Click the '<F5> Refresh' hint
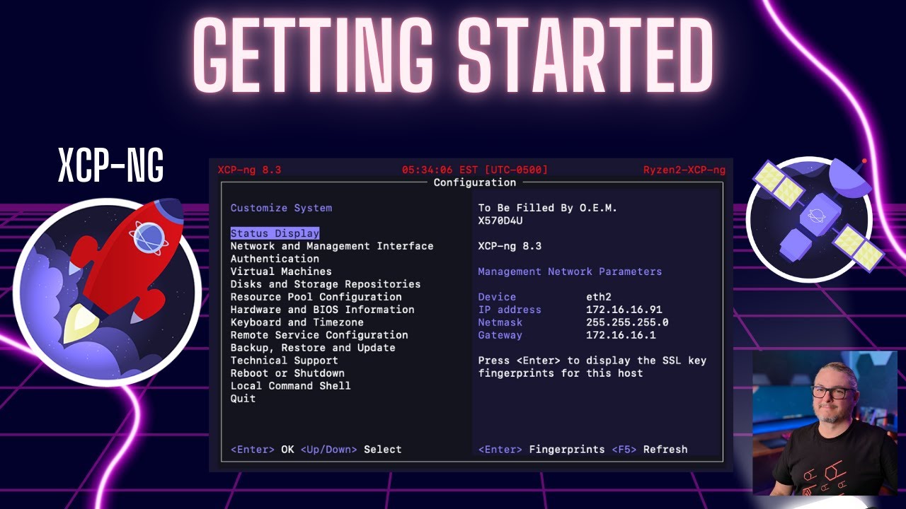 coord(650,450)
